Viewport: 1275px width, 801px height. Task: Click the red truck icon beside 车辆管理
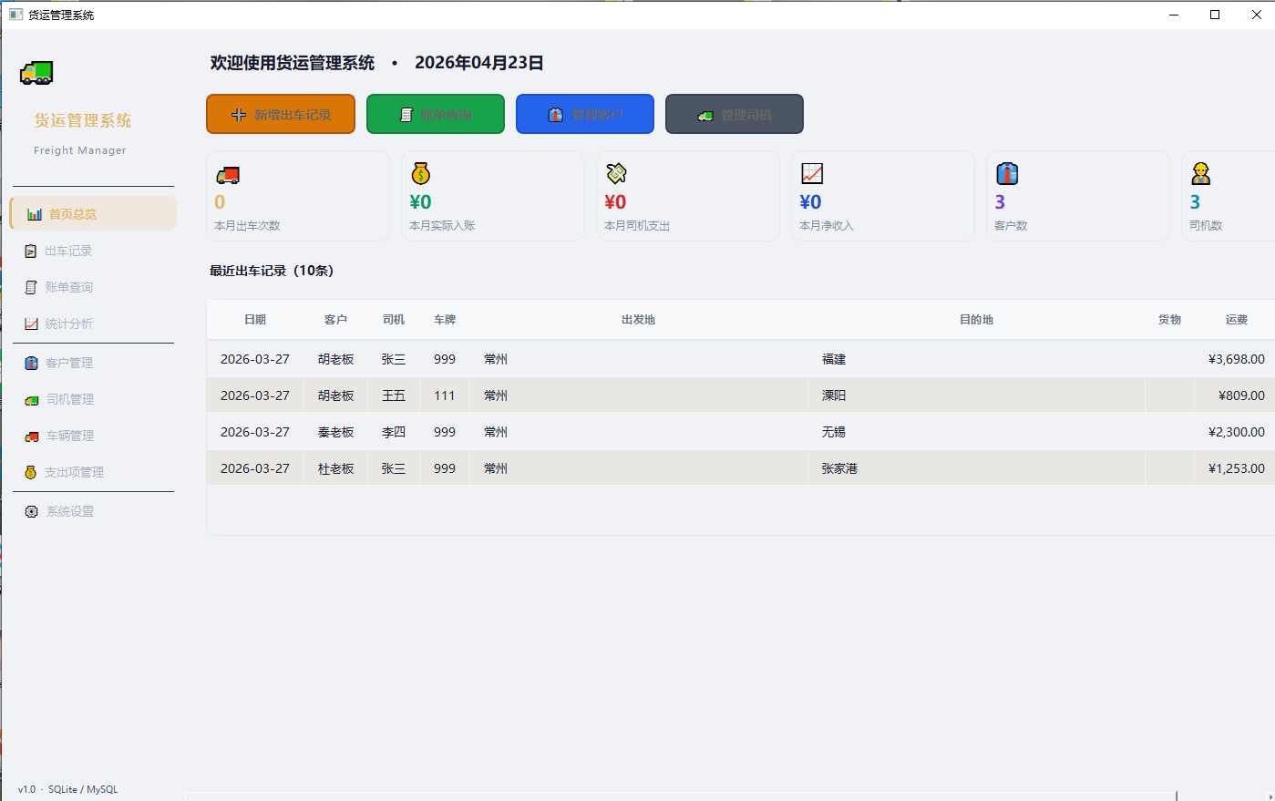(x=31, y=436)
